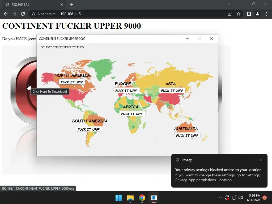Open the Chrome profile menu
The image size is (272, 204).
click(x=258, y=14)
